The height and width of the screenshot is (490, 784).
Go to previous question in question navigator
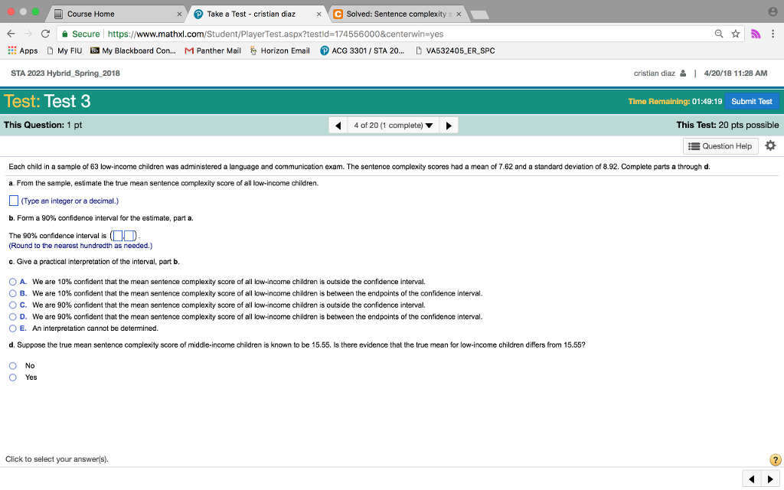tap(338, 126)
